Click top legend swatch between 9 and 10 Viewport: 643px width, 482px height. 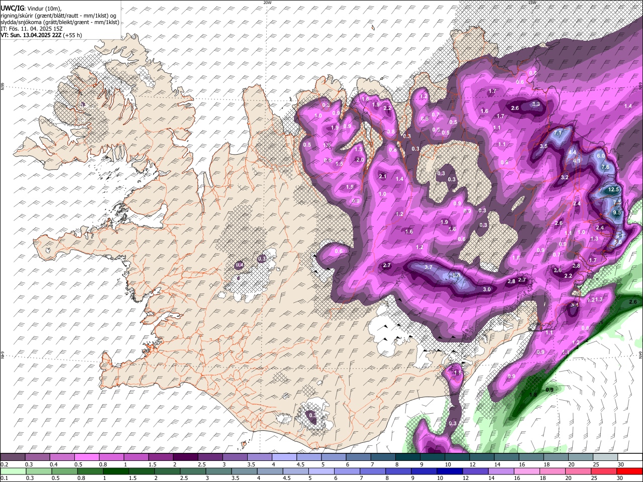pyautogui.click(x=433, y=457)
